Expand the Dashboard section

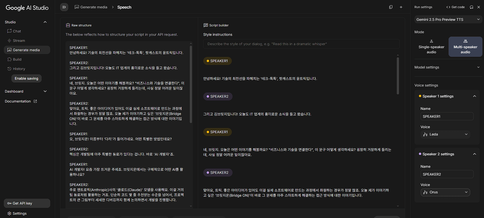pos(45,91)
